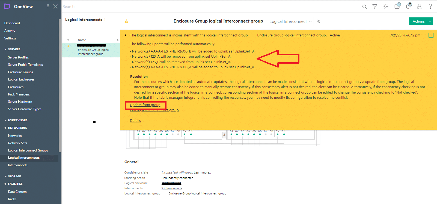The height and width of the screenshot is (204, 437).
Task: Open the filter funnel icon
Action: (375, 7)
